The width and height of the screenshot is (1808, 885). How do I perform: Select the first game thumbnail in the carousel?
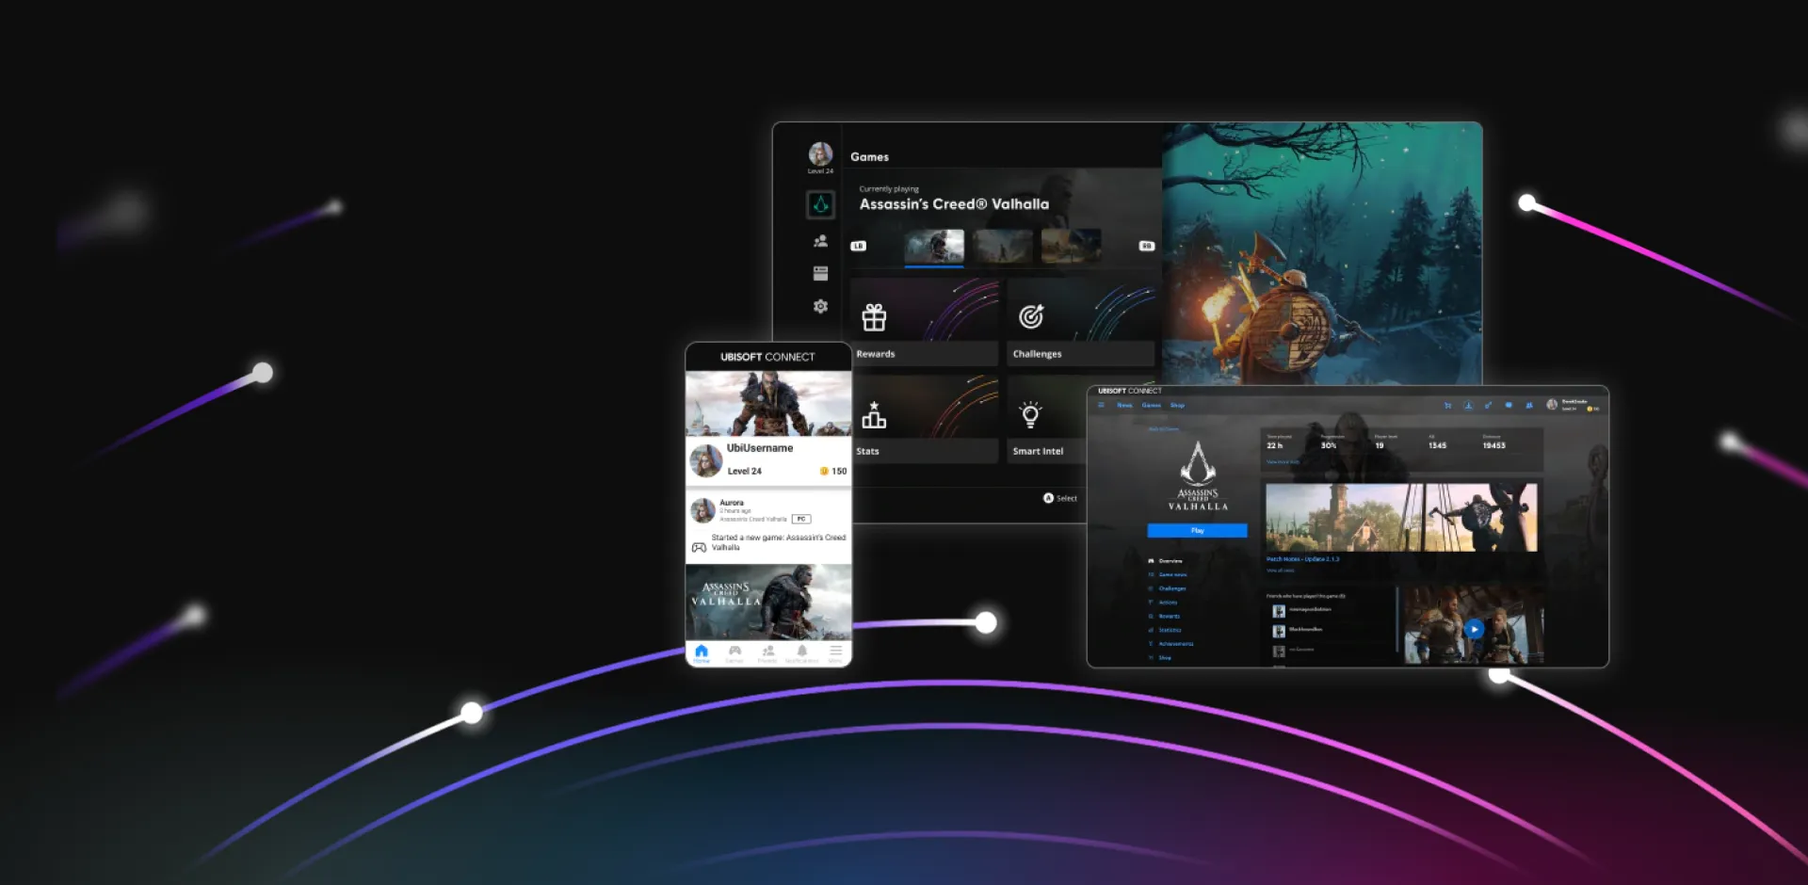point(934,247)
